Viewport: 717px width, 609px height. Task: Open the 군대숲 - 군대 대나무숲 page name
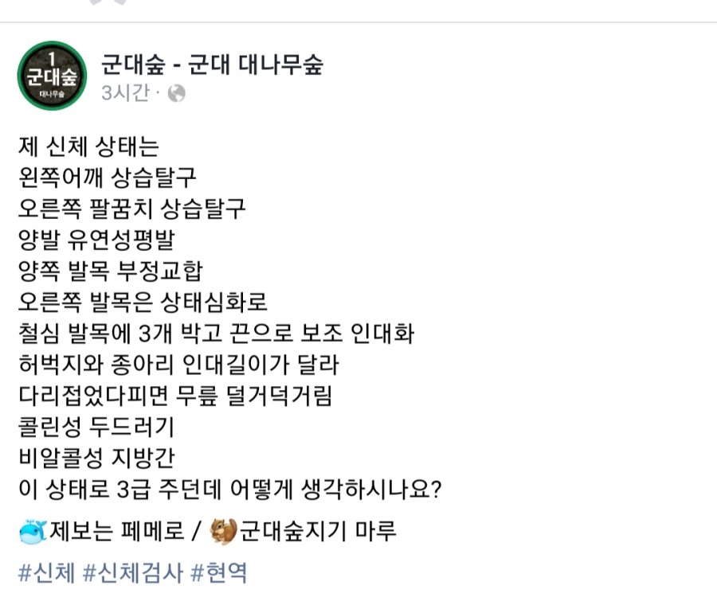coord(212,64)
